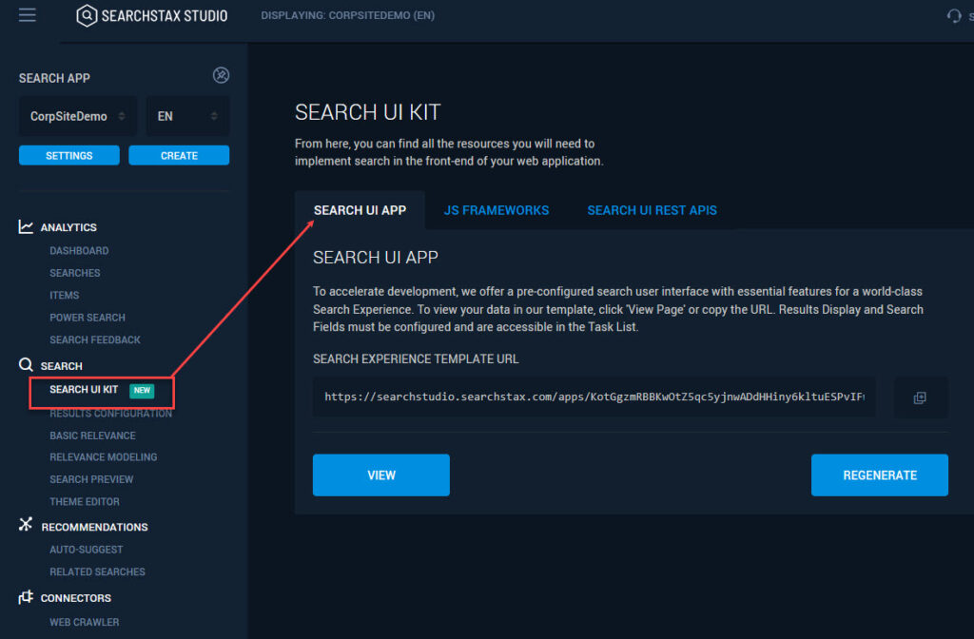Open Search Preview page

coord(91,480)
